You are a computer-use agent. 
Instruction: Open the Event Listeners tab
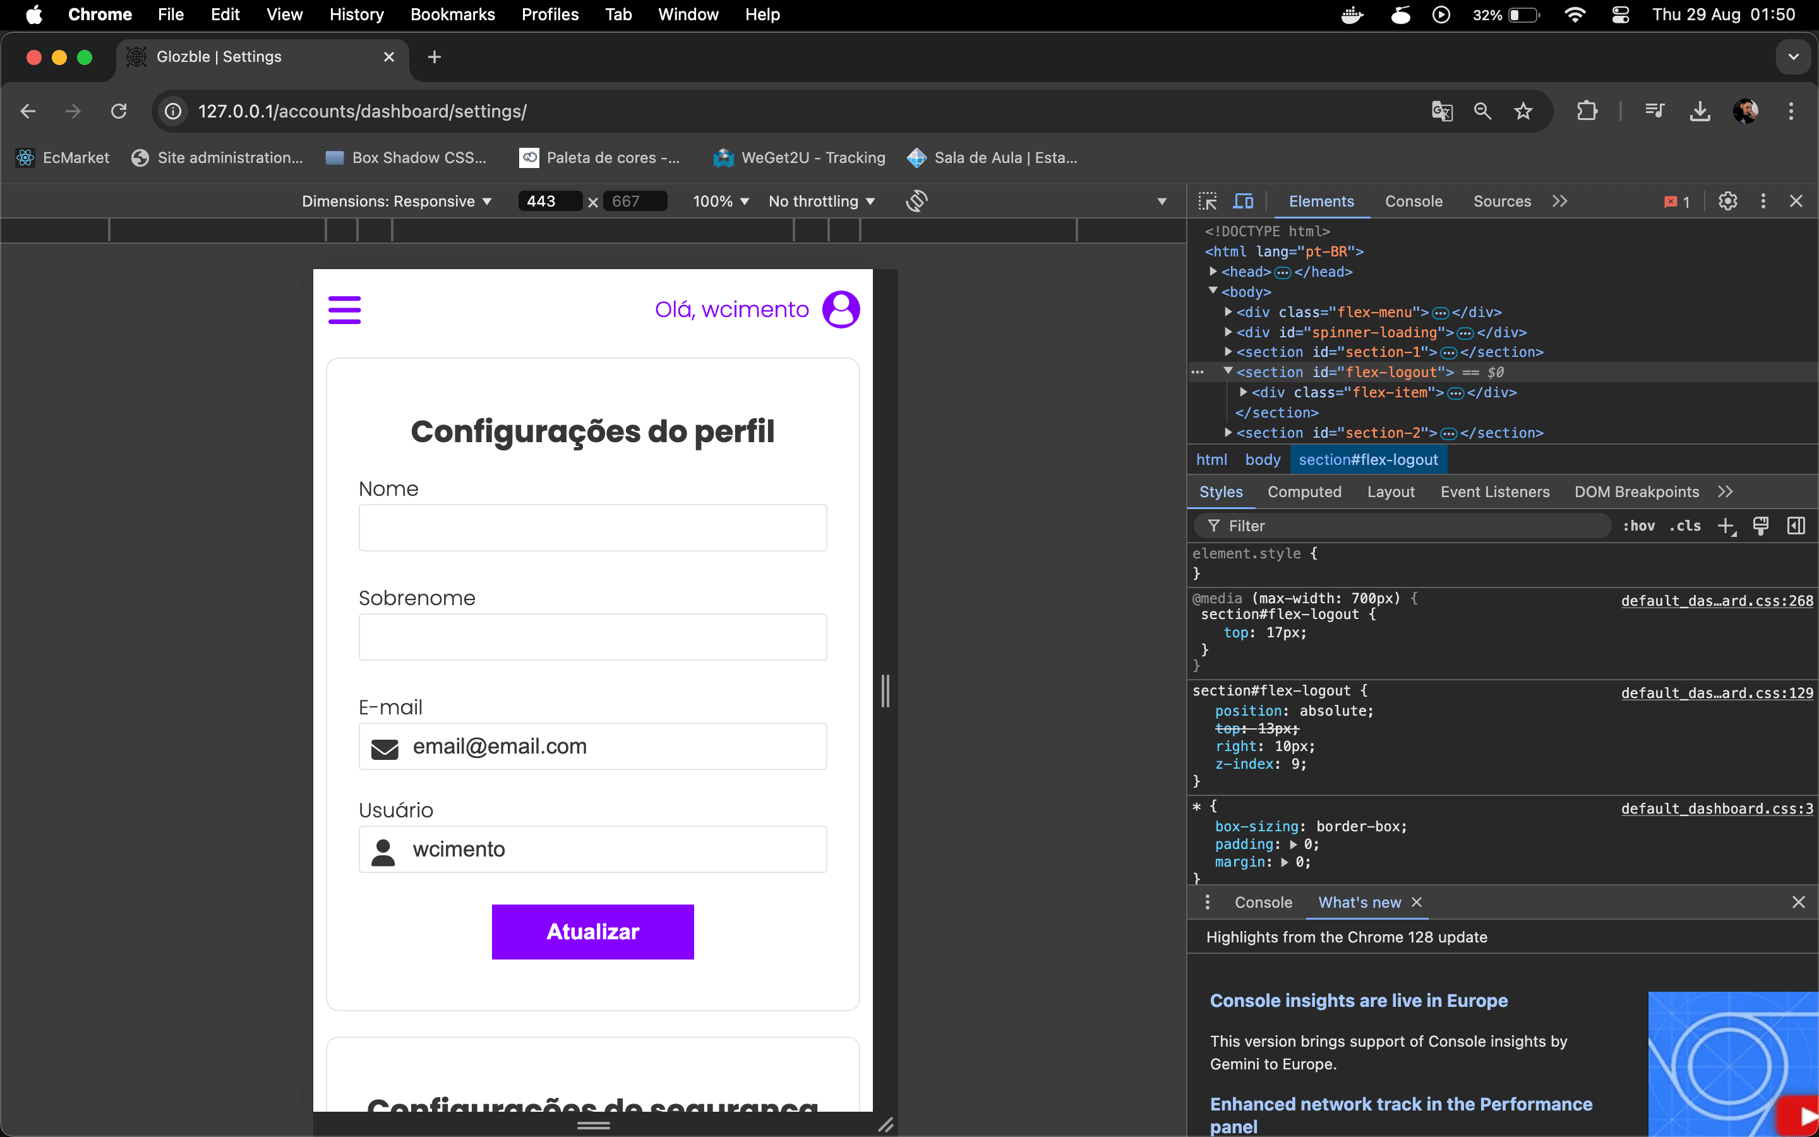pyautogui.click(x=1494, y=492)
